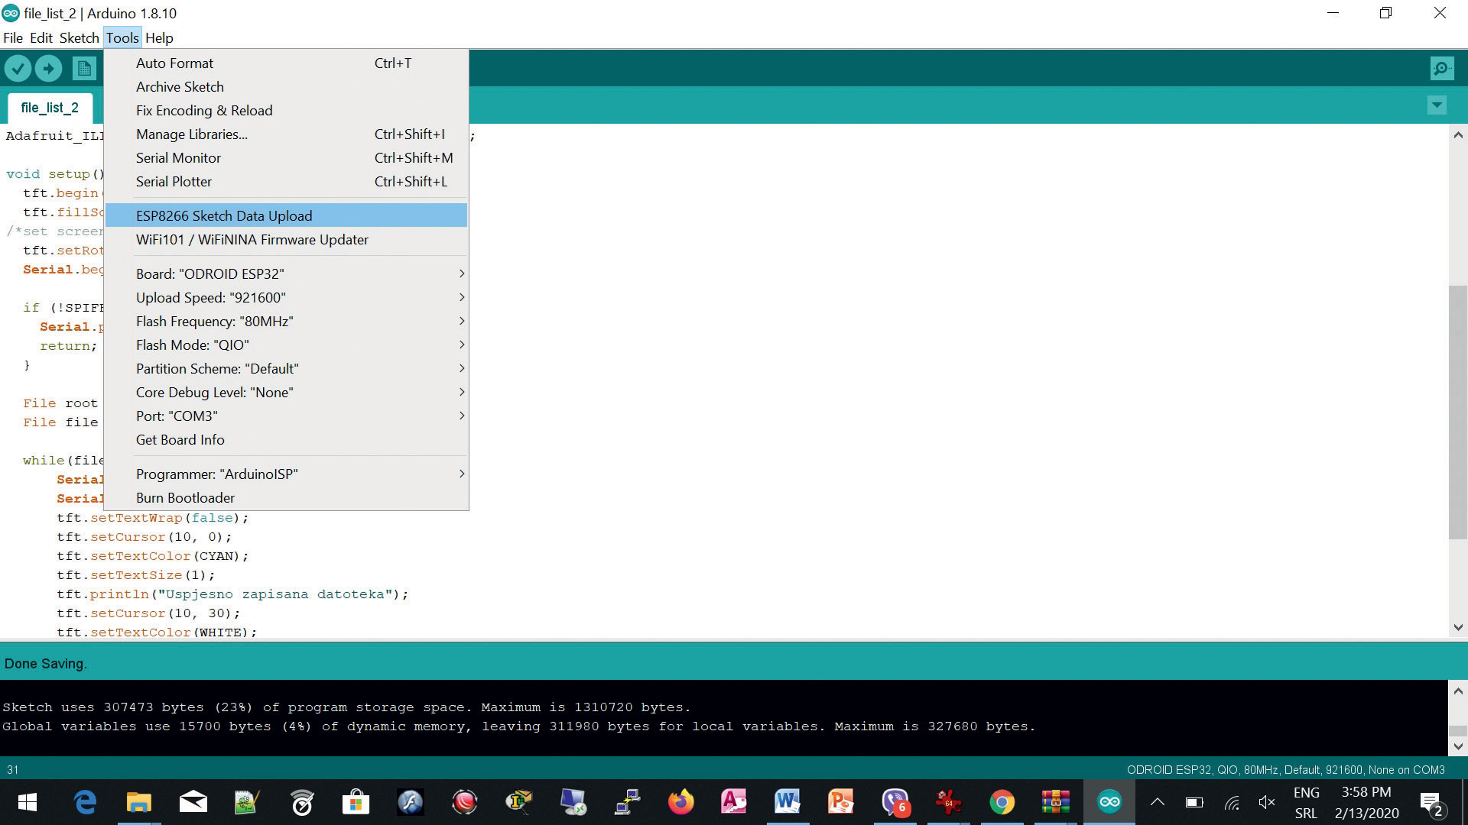Open Manage Libraries from the menu
The width and height of the screenshot is (1468, 825).
click(x=286, y=134)
